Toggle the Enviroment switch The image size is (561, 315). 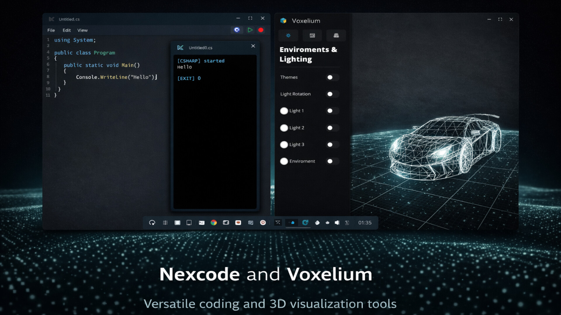click(332, 161)
